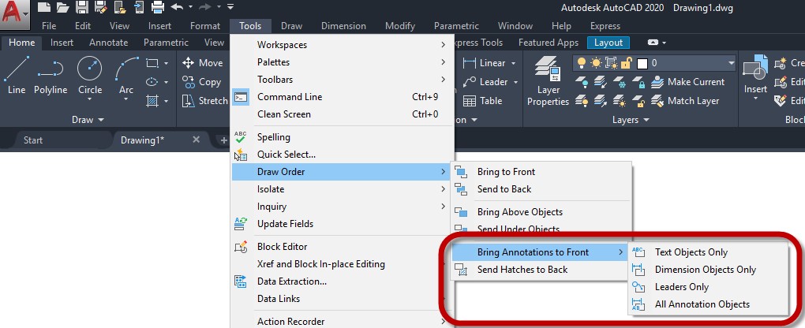This screenshot has width=805, height=328.
Task: Open the File menu
Action: pyautogui.click(x=49, y=26)
